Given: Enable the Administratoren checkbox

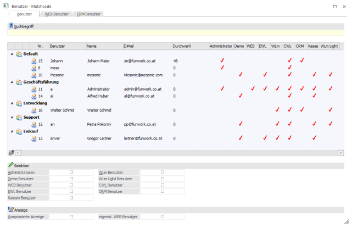Looking at the screenshot, I should tap(71, 172).
